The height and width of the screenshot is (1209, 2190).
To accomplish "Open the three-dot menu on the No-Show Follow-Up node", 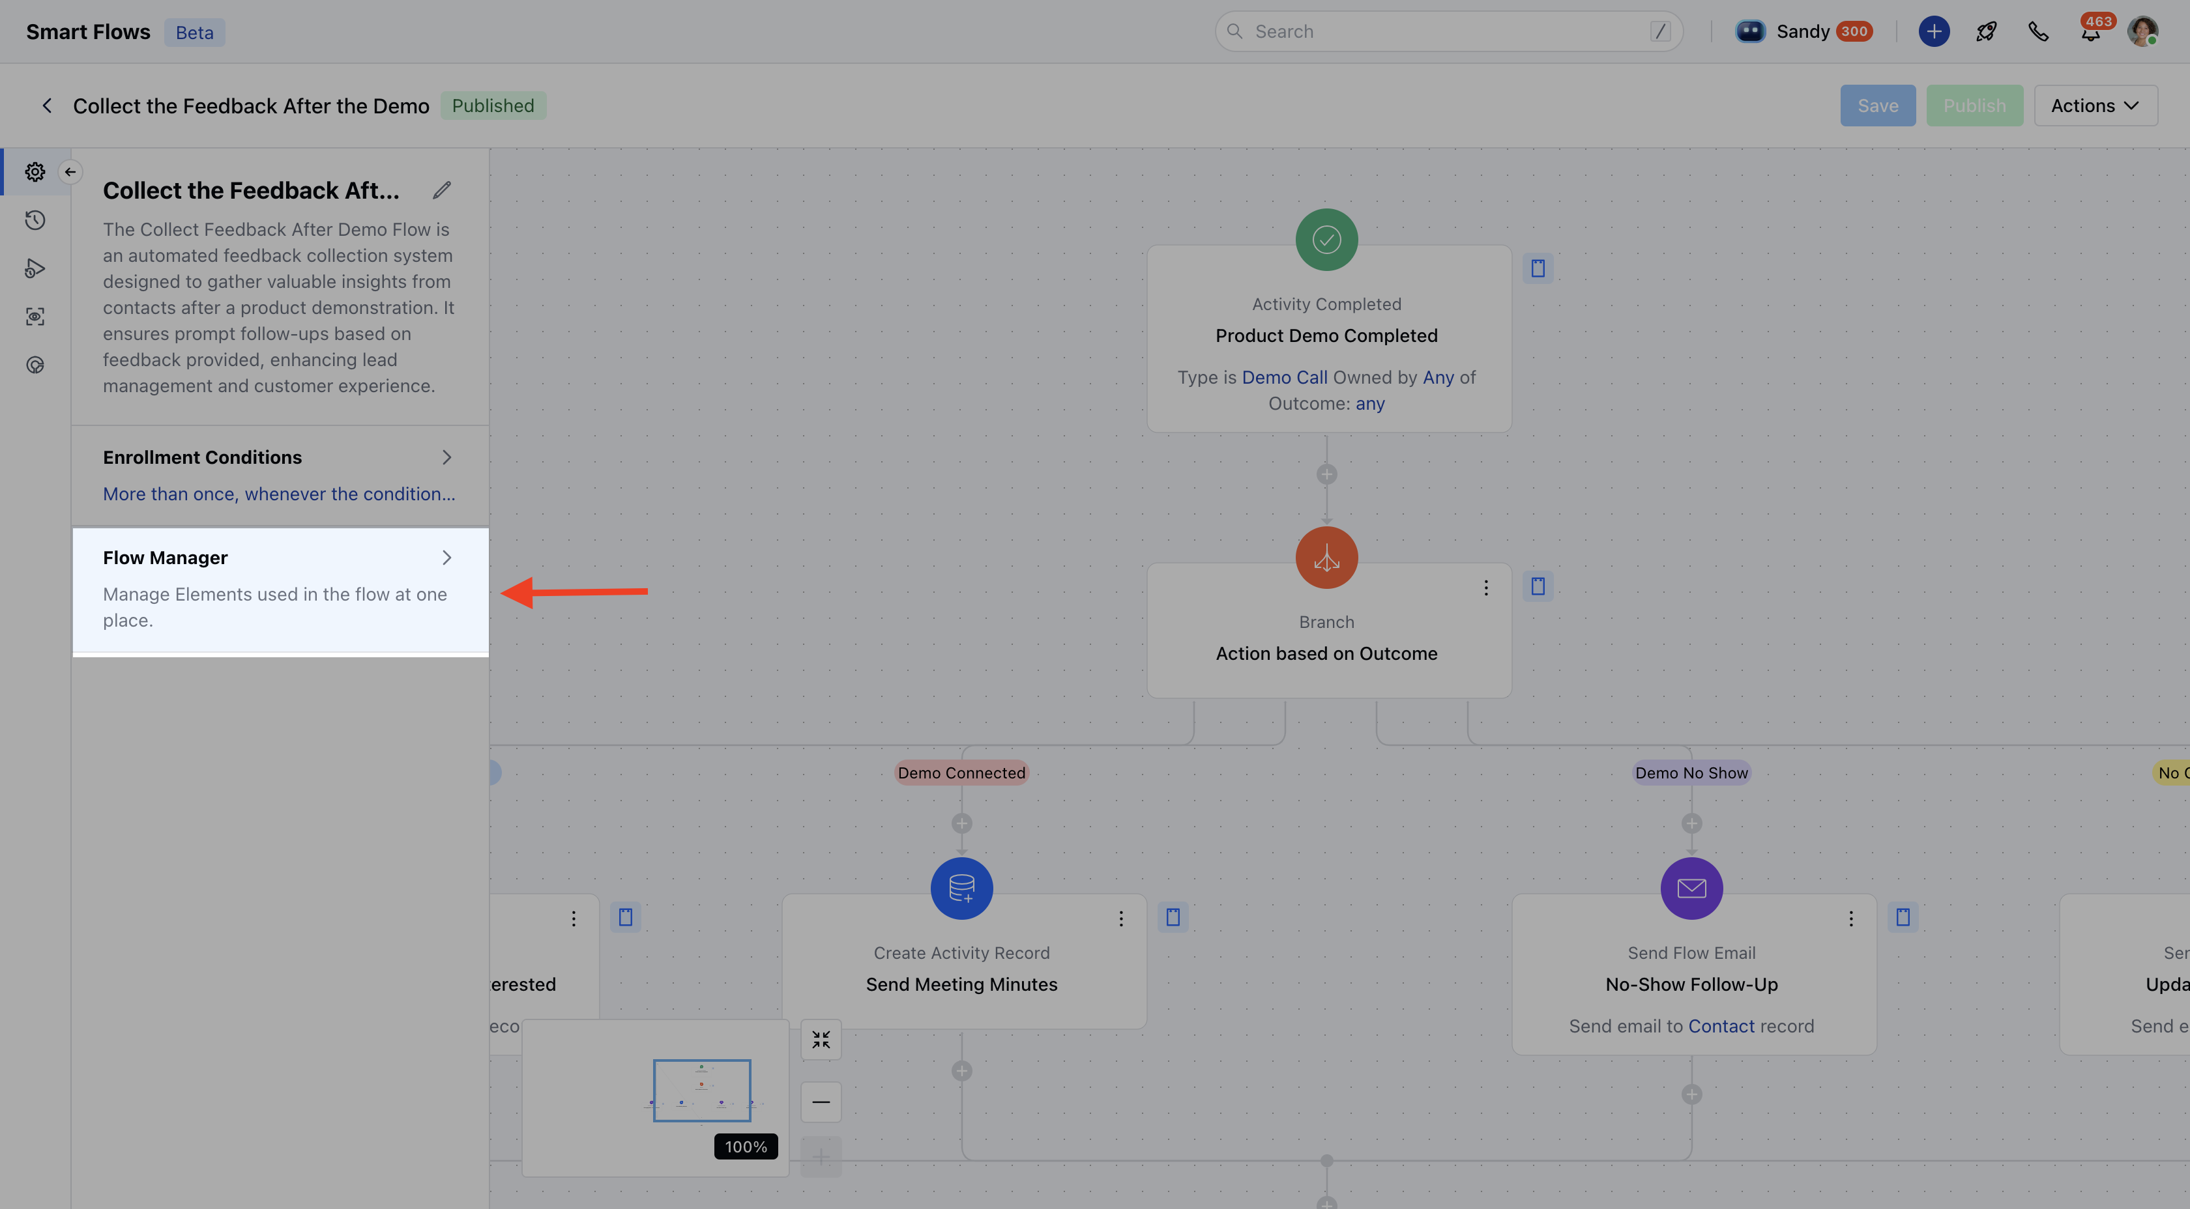I will pyautogui.click(x=1851, y=918).
